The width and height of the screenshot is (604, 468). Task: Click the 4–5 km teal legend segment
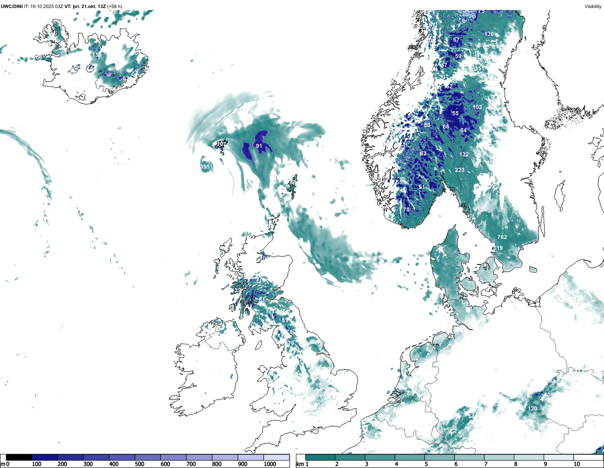(410, 458)
